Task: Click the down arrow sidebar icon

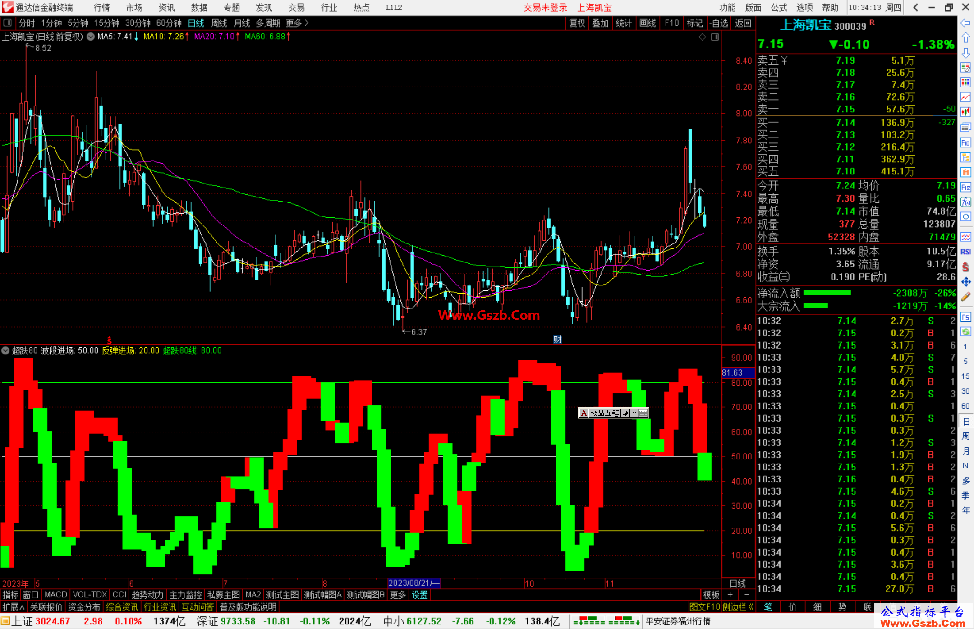Action: click(965, 53)
